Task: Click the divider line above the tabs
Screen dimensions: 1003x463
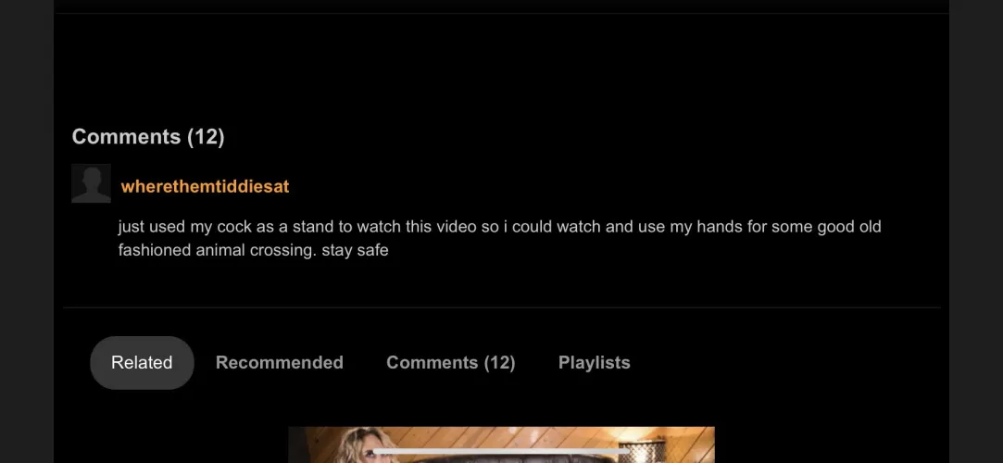Action: [502, 307]
